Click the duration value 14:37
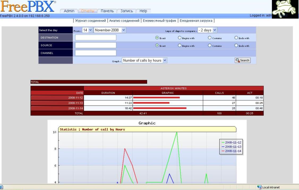299x190 pixels. [128, 98]
